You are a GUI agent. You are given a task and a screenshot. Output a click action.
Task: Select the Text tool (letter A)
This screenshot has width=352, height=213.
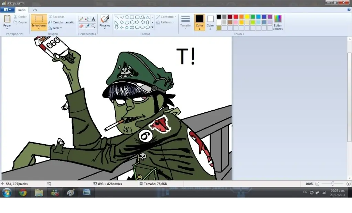(x=93, y=19)
